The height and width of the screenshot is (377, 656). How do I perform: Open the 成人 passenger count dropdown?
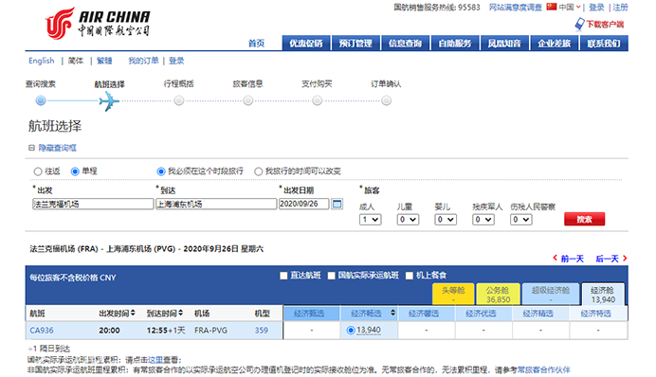[371, 220]
